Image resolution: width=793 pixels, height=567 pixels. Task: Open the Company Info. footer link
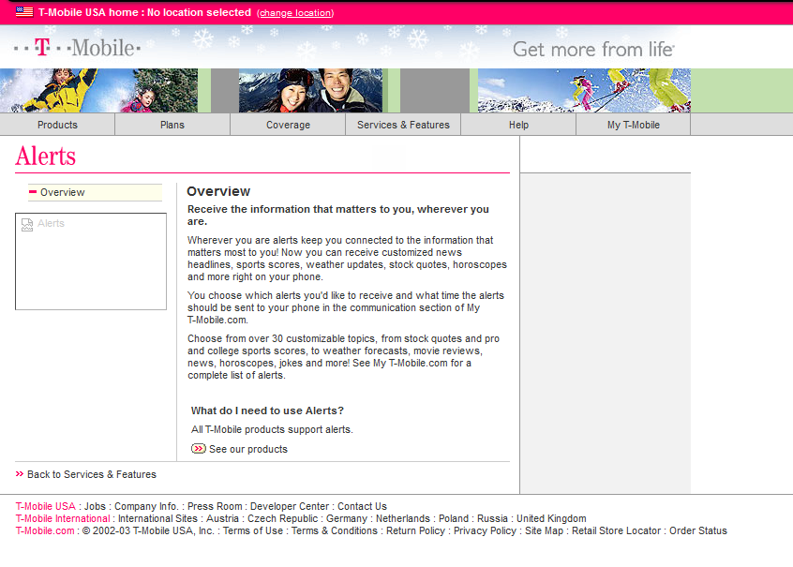tap(146, 506)
